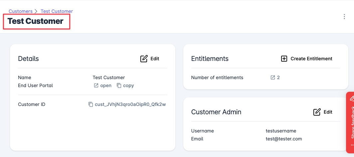
Task: Click the email test@tester.com
Action: pyautogui.click(x=283, y=139)
